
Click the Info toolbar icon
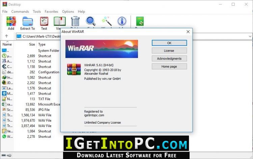point(122,21)
